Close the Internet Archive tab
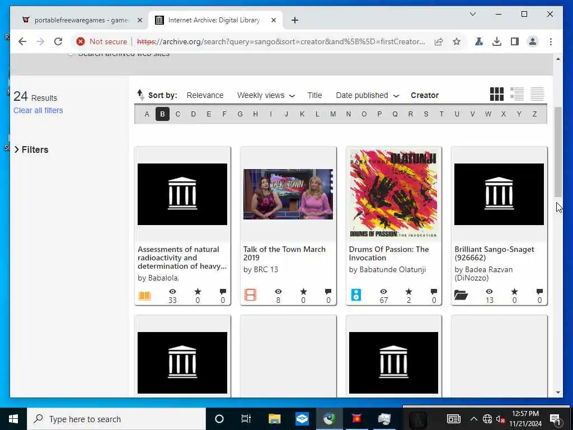 pyautogui.click(x=273, y=20)
